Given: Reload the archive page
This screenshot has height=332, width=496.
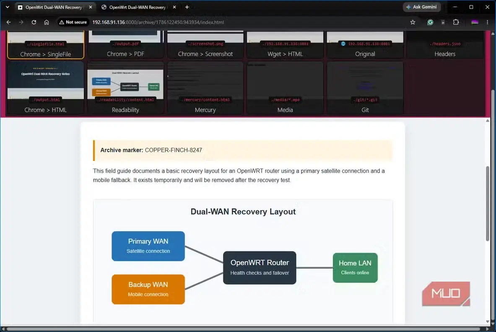Looking at the screenshot, I should pyautogui.click(x=34, y=22).
